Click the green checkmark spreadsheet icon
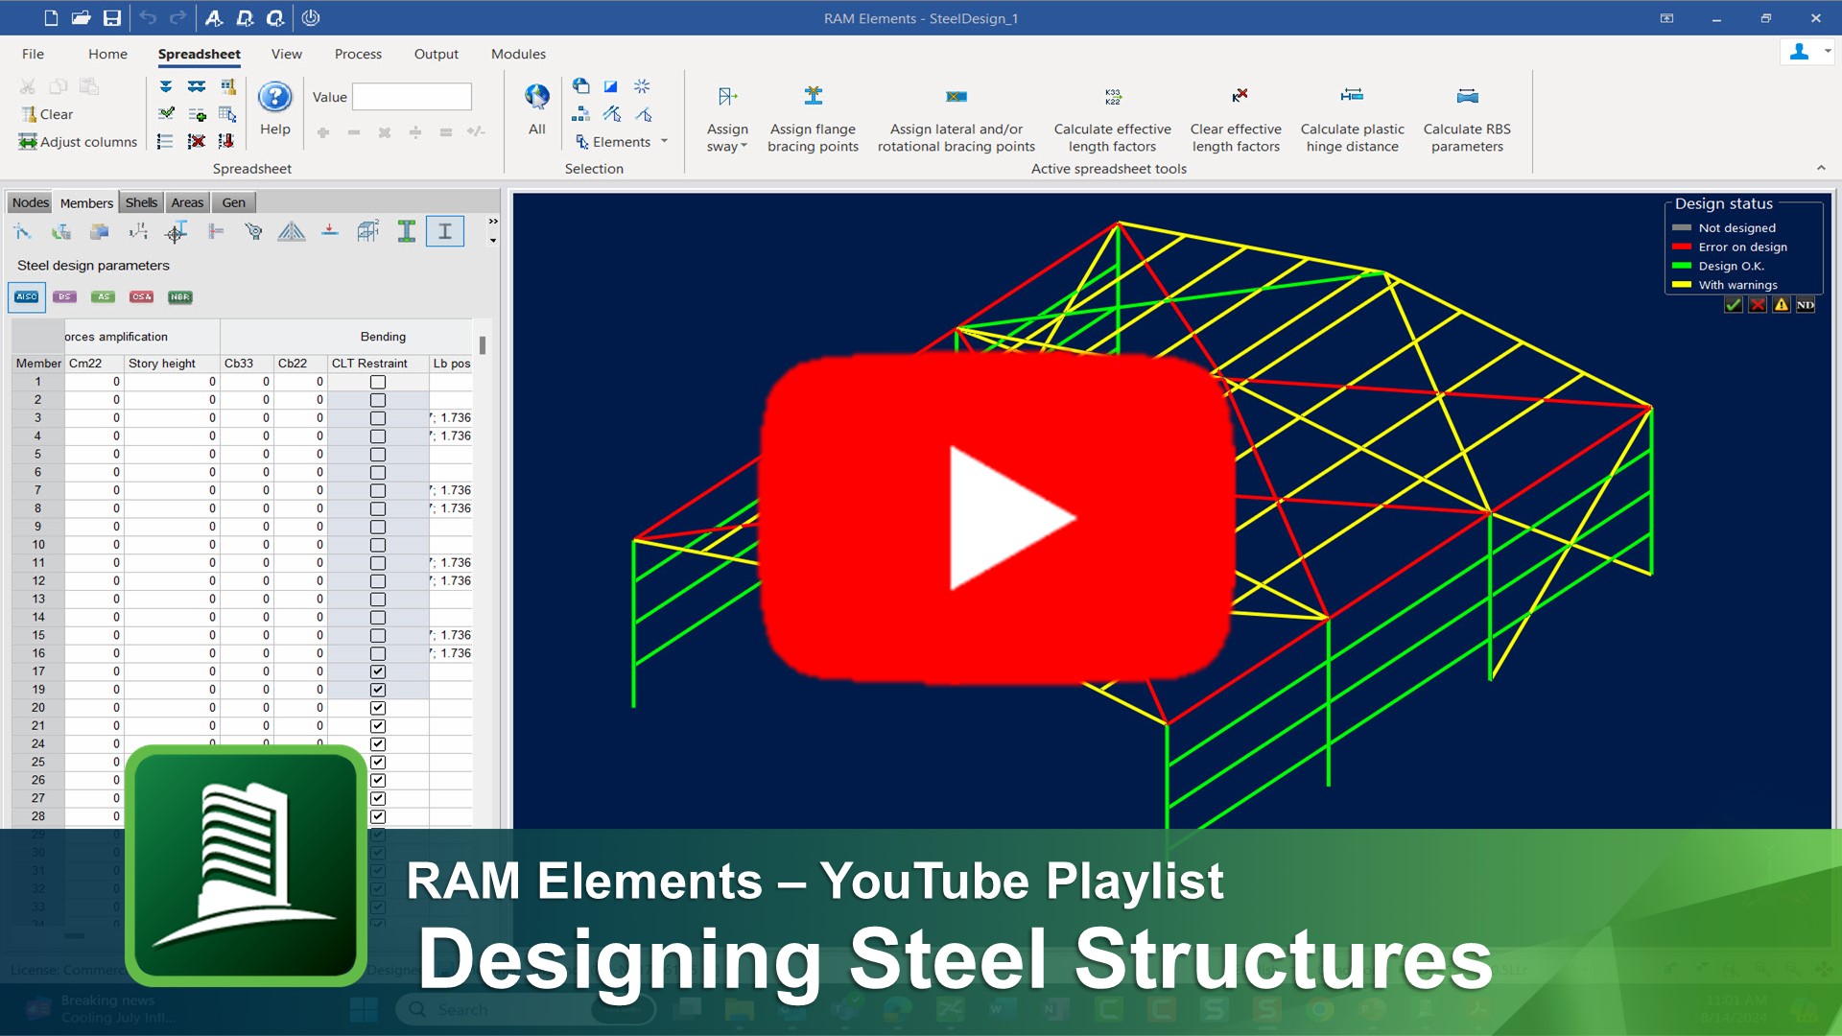Viewport: 1842px width, 1036px height. pyautogui.click(x=166, y=113)
